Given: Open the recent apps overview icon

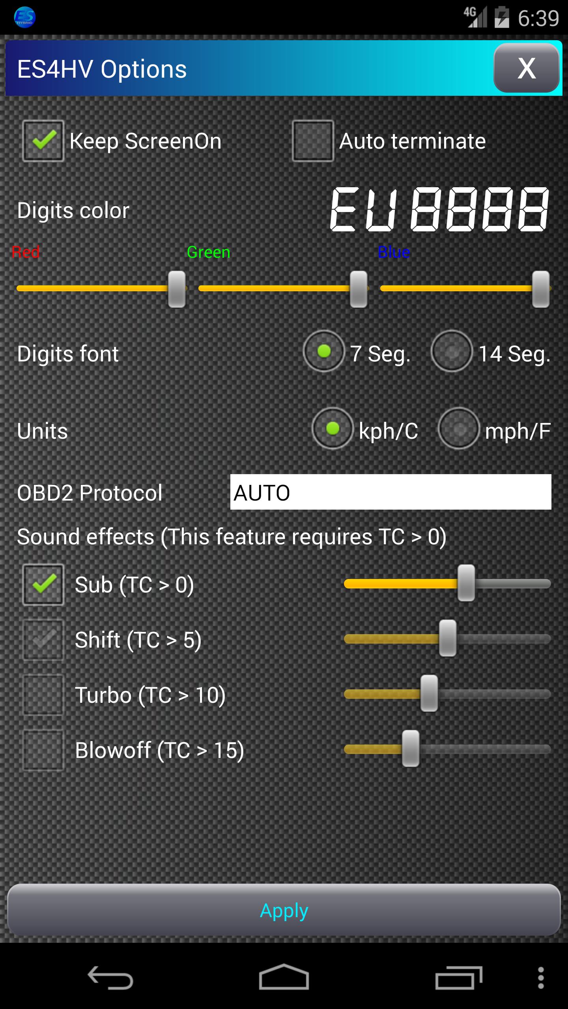Looking at the screenshot, I should (458, 977).
